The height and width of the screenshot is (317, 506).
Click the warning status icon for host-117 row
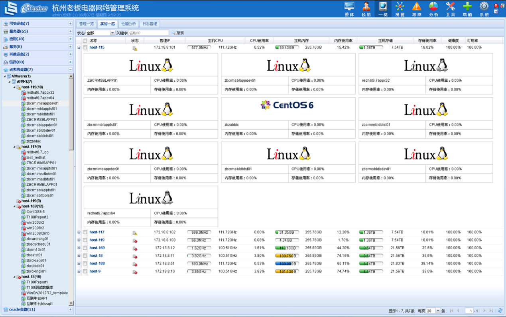[135, 232]
